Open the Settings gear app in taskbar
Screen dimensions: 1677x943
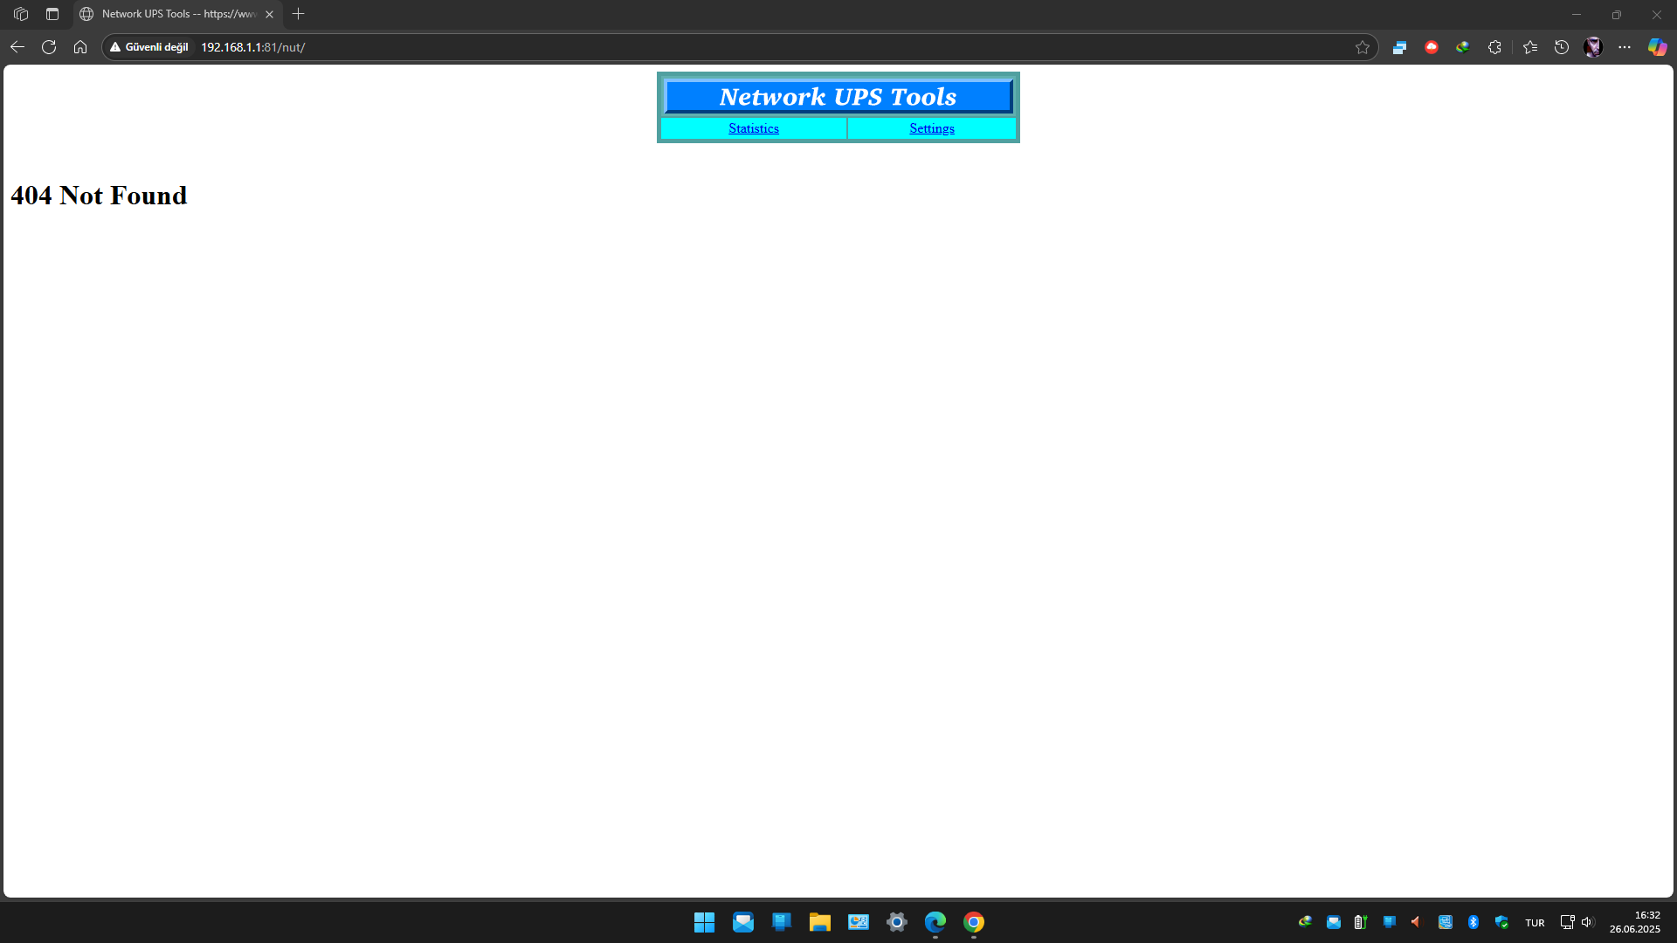pyautogui.click(x=896, y=922)
